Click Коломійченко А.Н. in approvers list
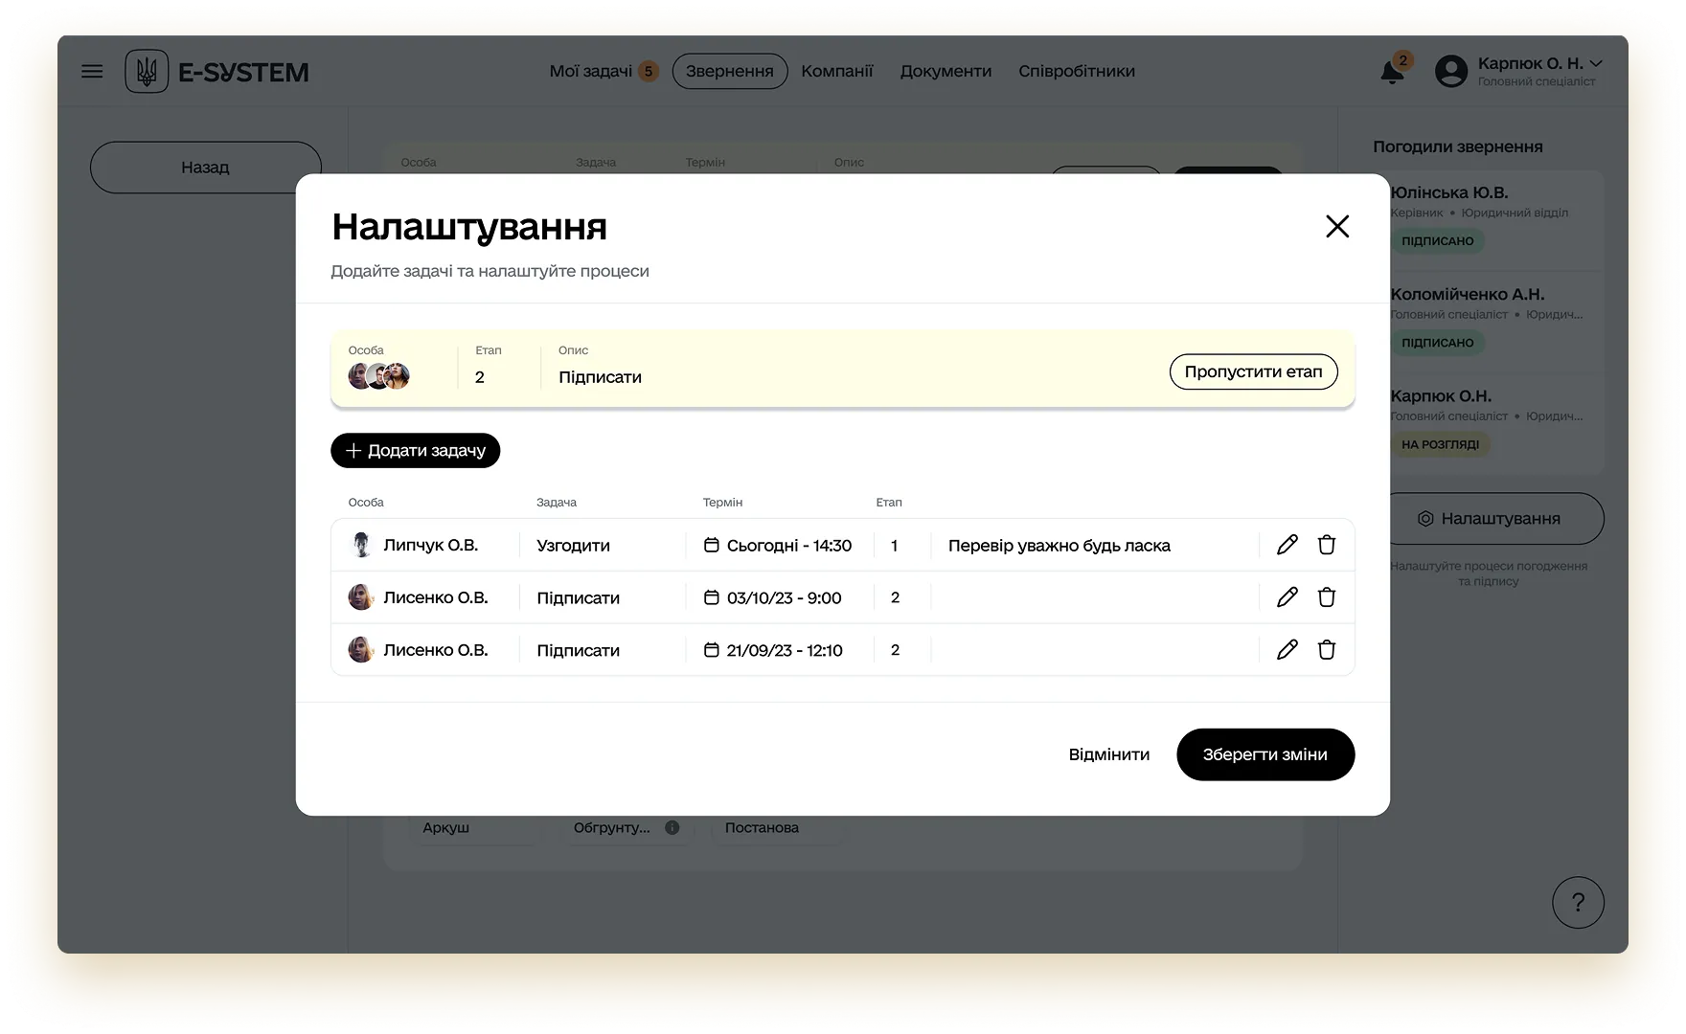Viewport: 1686px width, 1034px height. click(1468, 294)
